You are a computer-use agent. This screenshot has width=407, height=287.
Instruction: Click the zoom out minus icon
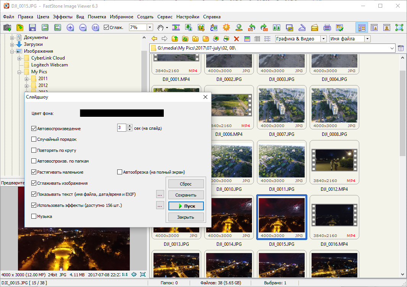(83, 27)
